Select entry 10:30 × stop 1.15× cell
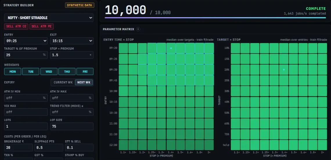331x160 pixels. tap(133, 113)
